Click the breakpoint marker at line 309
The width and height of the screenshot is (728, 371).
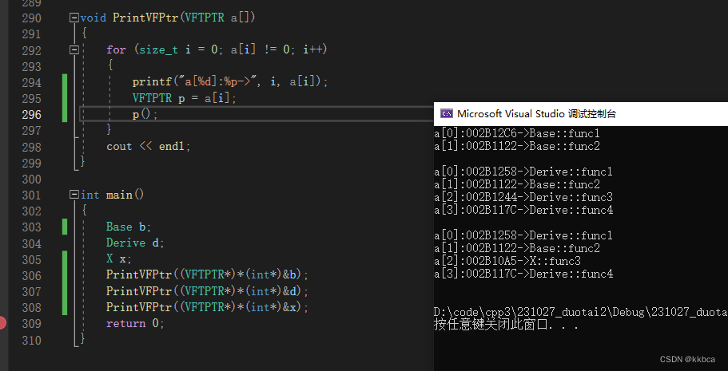tap(3, 323)
